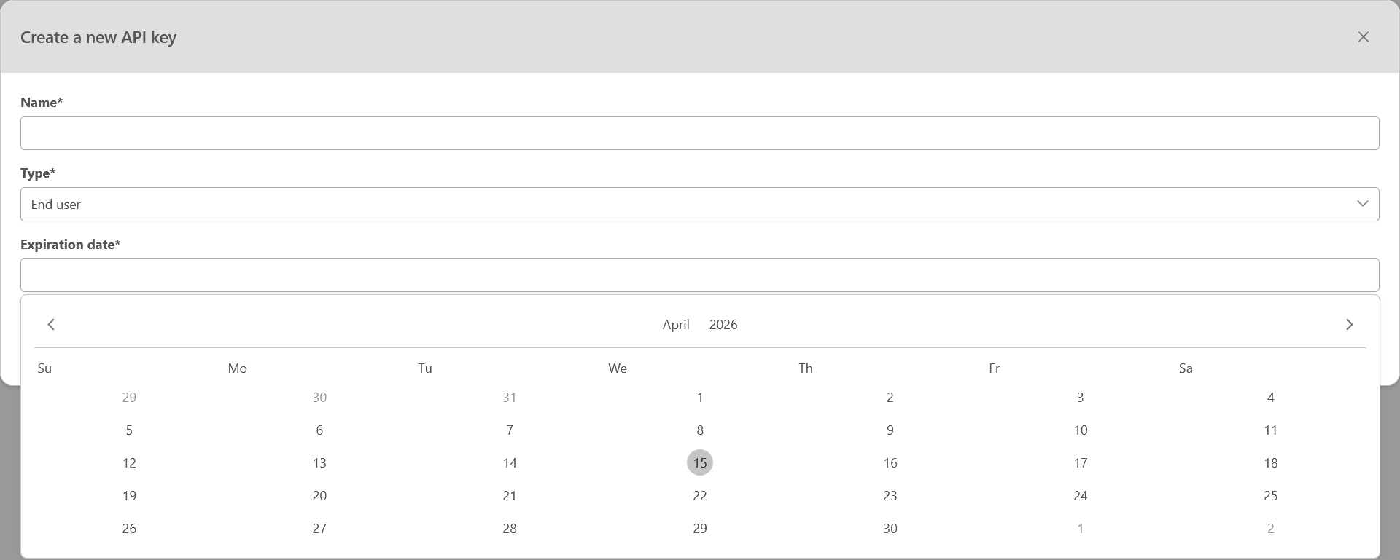This screenshot has width=1400, height=560.
Task: Select Saturday April 25
Action: [1270, 496]
